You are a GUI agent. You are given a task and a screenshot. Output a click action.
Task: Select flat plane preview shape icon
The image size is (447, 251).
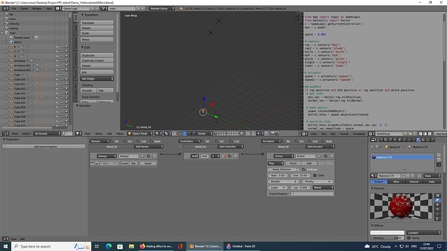pyautogui.click(x=437, y=195)
